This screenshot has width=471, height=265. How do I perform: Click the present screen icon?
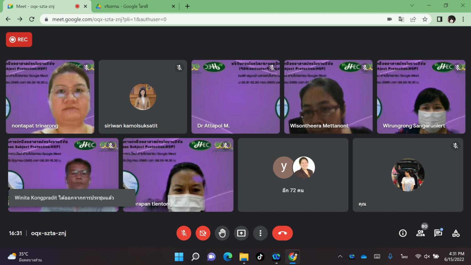coord(241,233)
